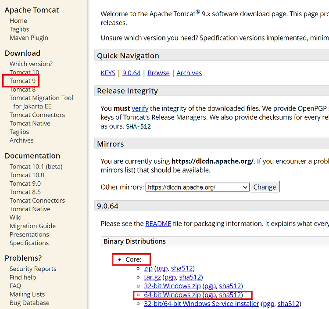This screenshot has height=309, width=329.
Task: Open sha512 checksum for 32-bit Windows zip
Action: click(x=230, y=286)
